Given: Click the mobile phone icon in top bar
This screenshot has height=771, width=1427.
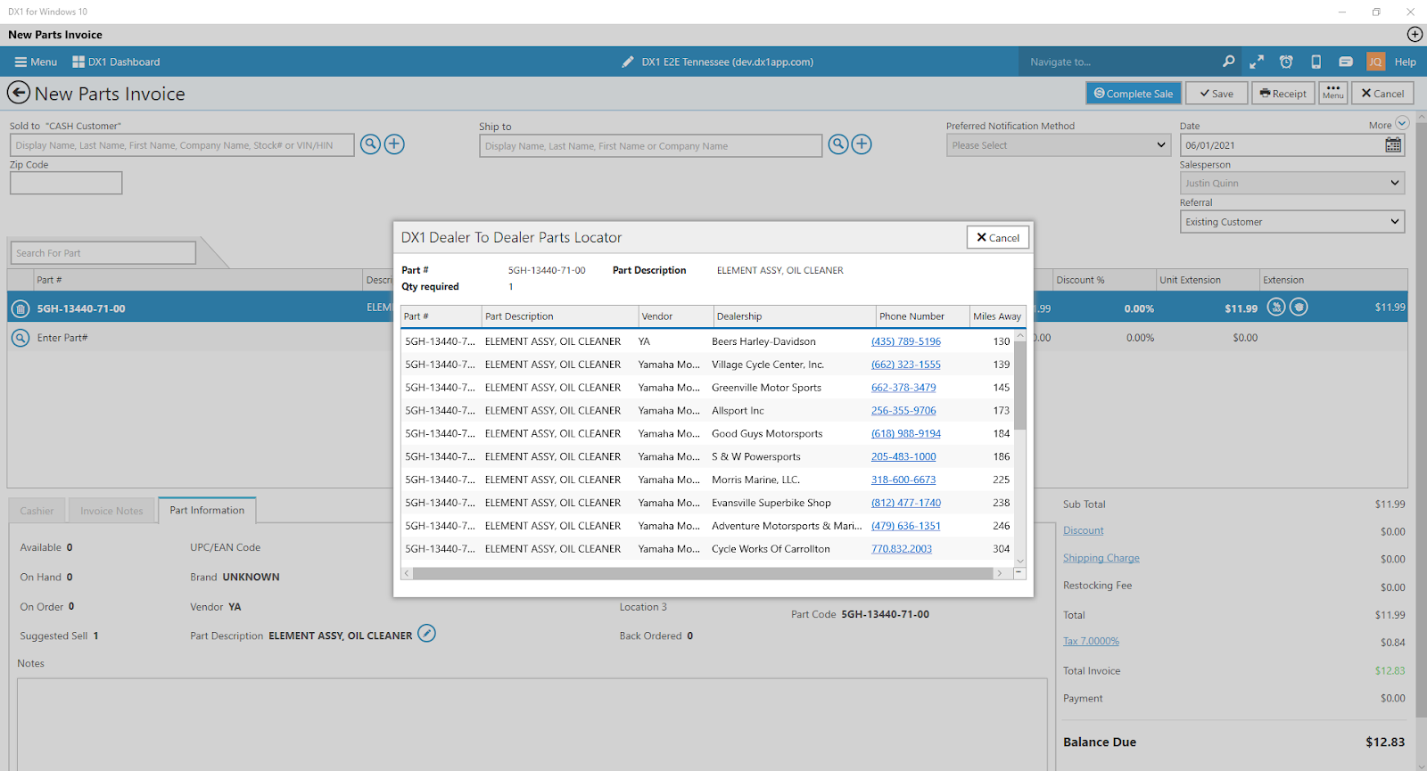Looking at the screenshot, I should (x=1316, y=62).
